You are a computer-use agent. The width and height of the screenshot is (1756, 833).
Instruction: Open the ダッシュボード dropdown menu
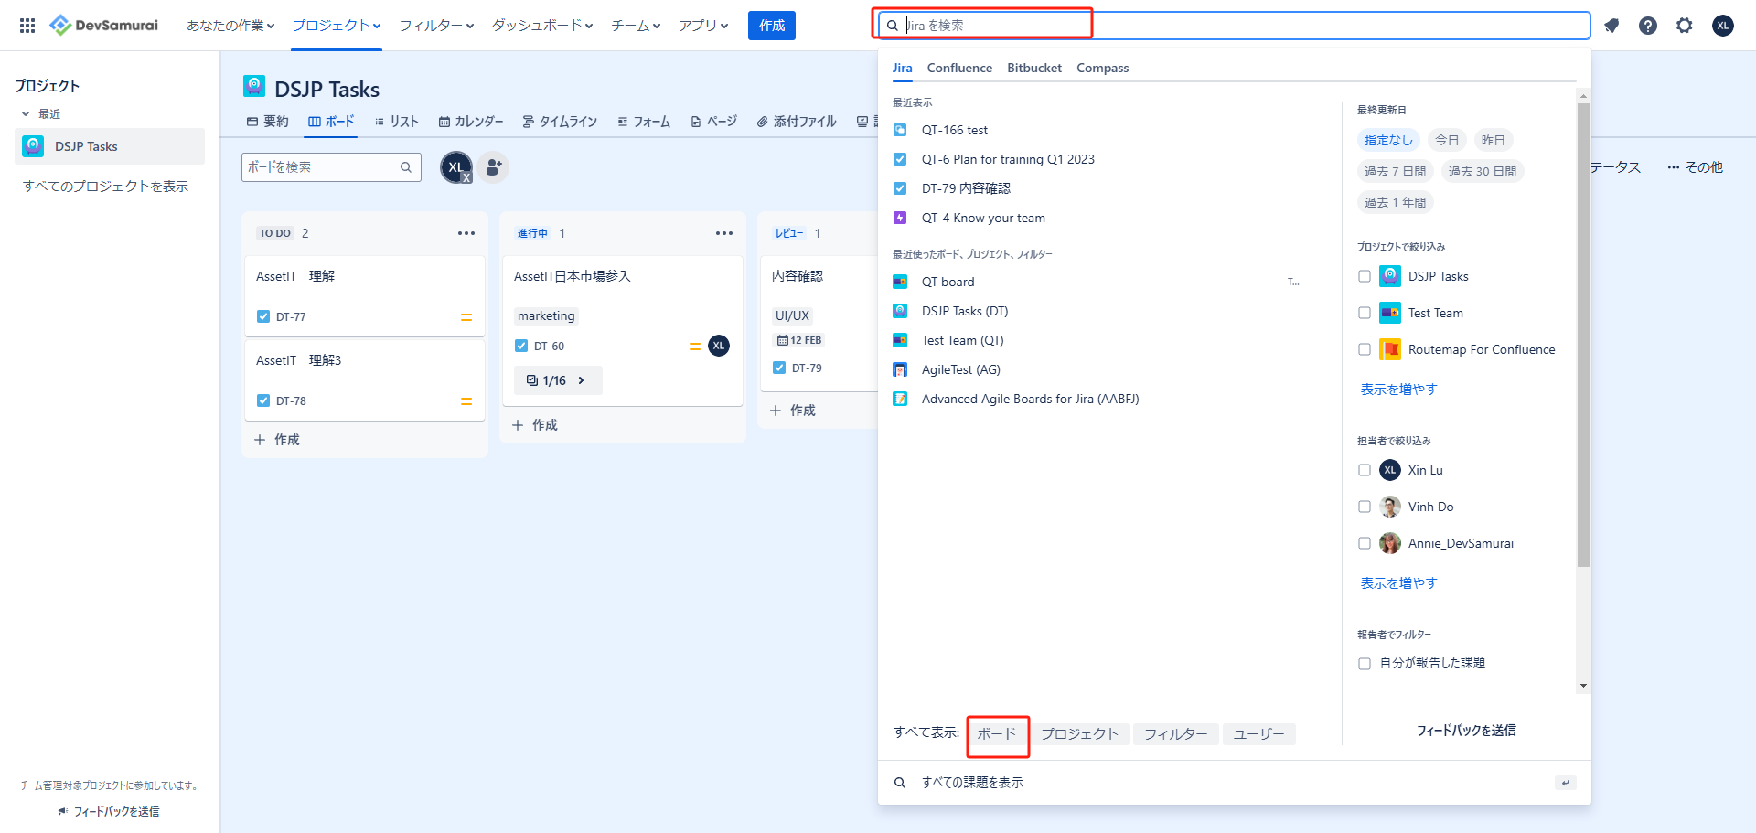tap(542, 26)
